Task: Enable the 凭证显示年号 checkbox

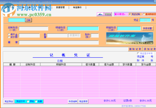Action: tap(138, 53)
